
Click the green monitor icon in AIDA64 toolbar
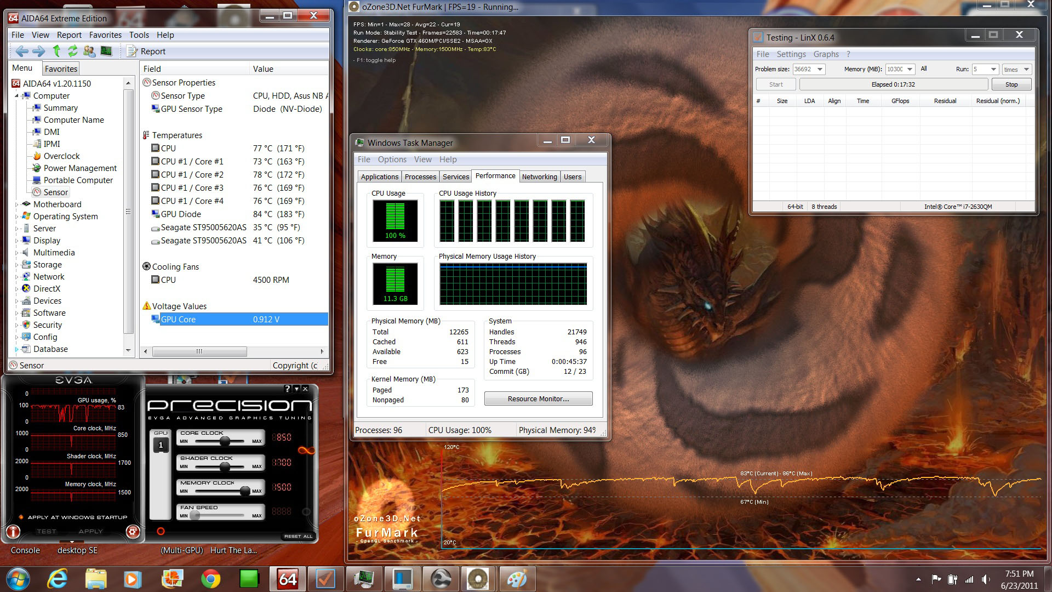point(106,51)
